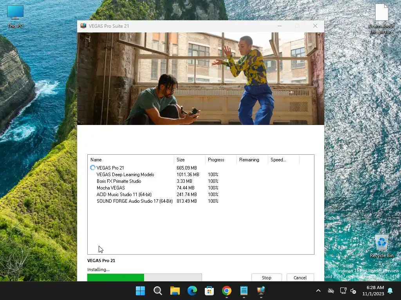
Task: Click 100% progress for Mocha VEGAS
Action: tap(213, 188)
